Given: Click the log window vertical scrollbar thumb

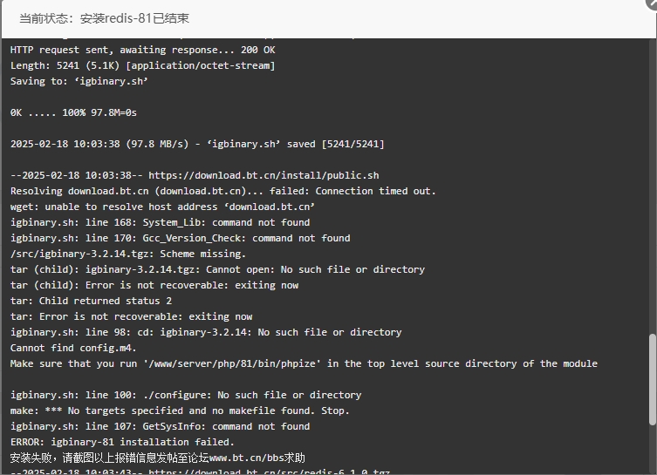Looking at the screenshot, I should 653,380.
